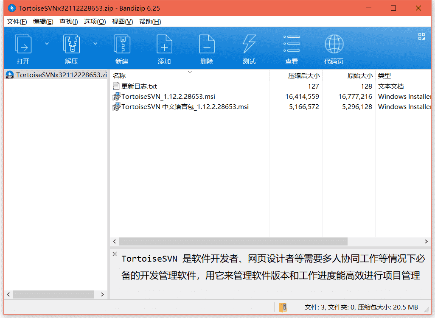Click the folder tree scrollbar left arrow
The image size is (435, 318).
coord(8,294)
